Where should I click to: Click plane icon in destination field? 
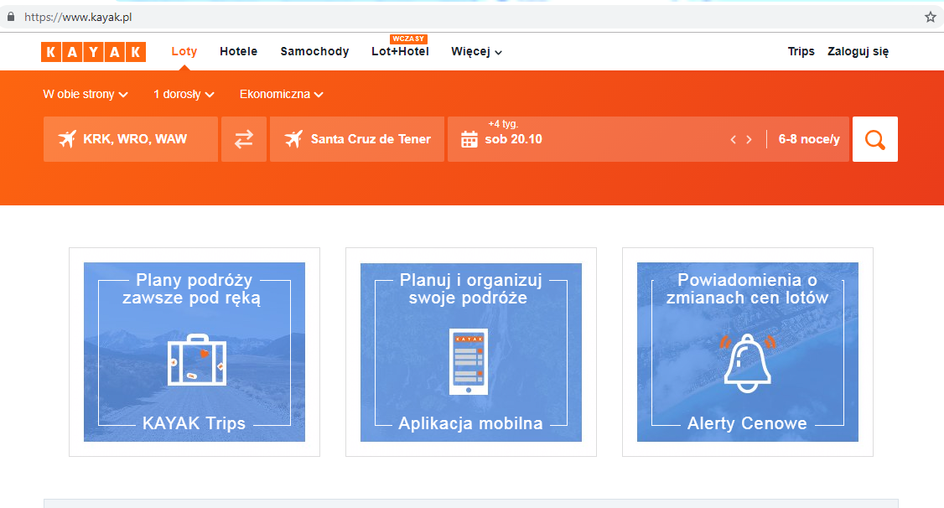(x=293, y=139)
